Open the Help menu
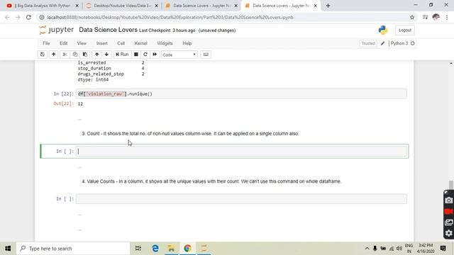This screenshot has width=454, height=255. pos(187,43)
